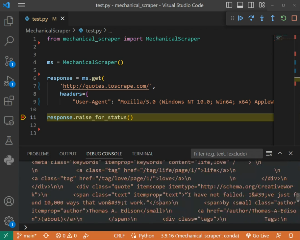
Task: Clear the debug console output
Action: pos(269,153)
